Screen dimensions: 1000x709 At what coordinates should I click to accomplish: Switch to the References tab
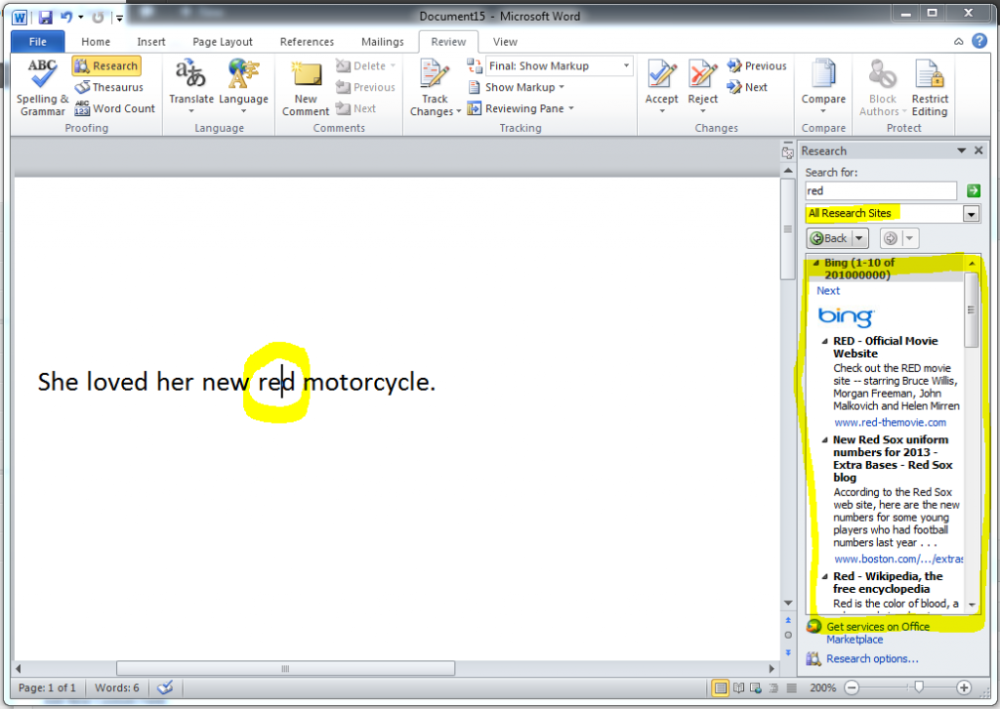click(307, 41)
